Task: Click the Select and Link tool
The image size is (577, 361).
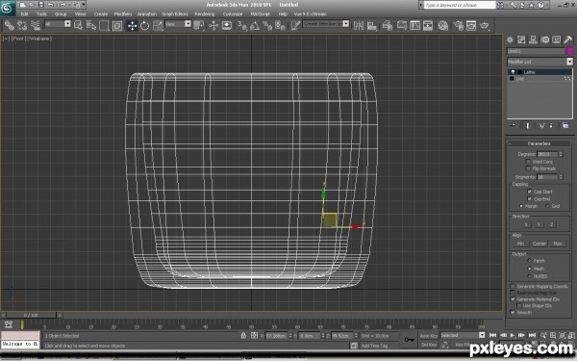Action: point(10,25)
